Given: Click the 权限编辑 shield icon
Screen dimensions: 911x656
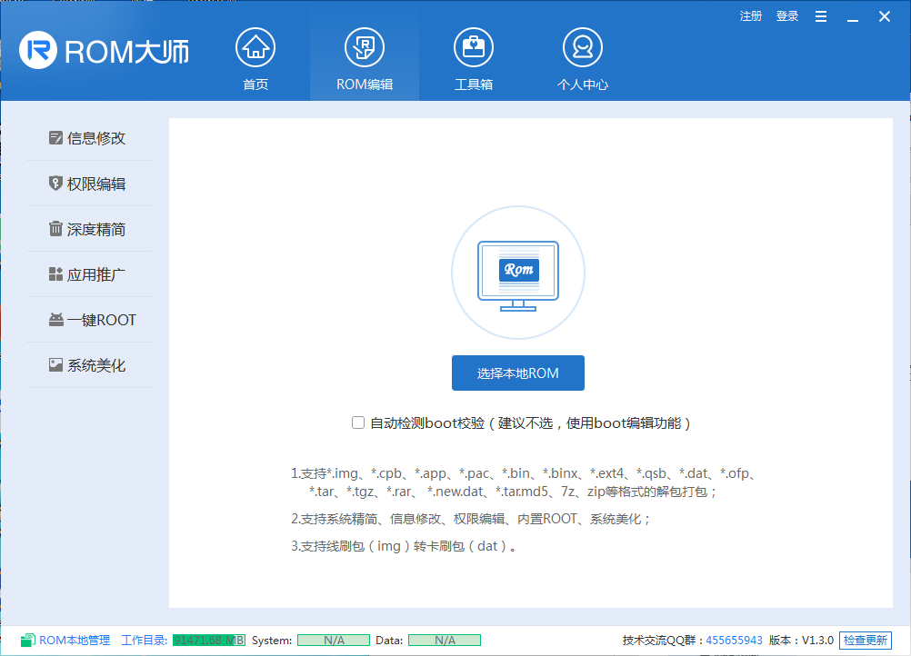Looking at the screenshot, I should coord(55,184).
